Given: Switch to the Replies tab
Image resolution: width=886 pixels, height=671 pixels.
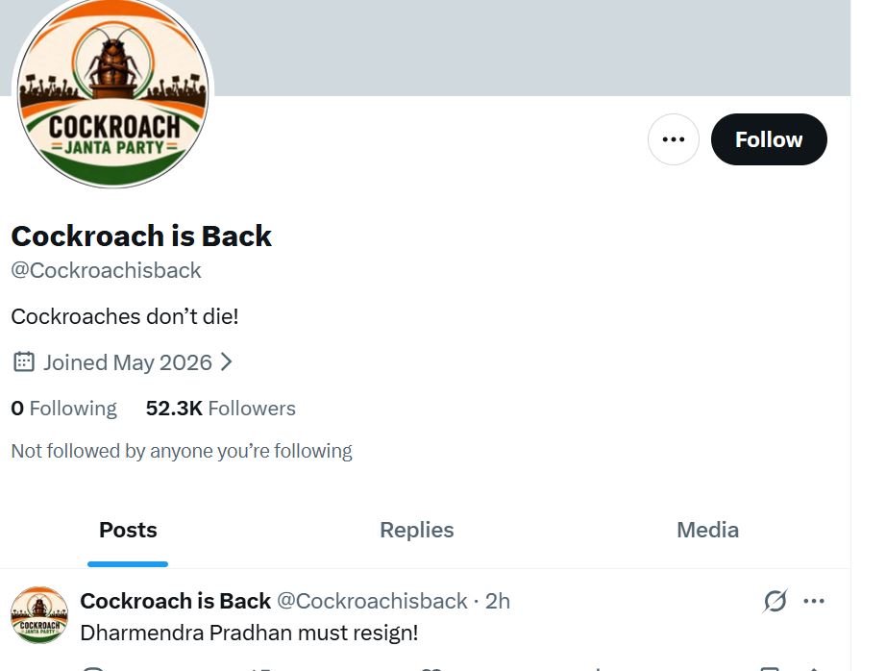Looking at the screenshot, I should click(x=416, y=531).
